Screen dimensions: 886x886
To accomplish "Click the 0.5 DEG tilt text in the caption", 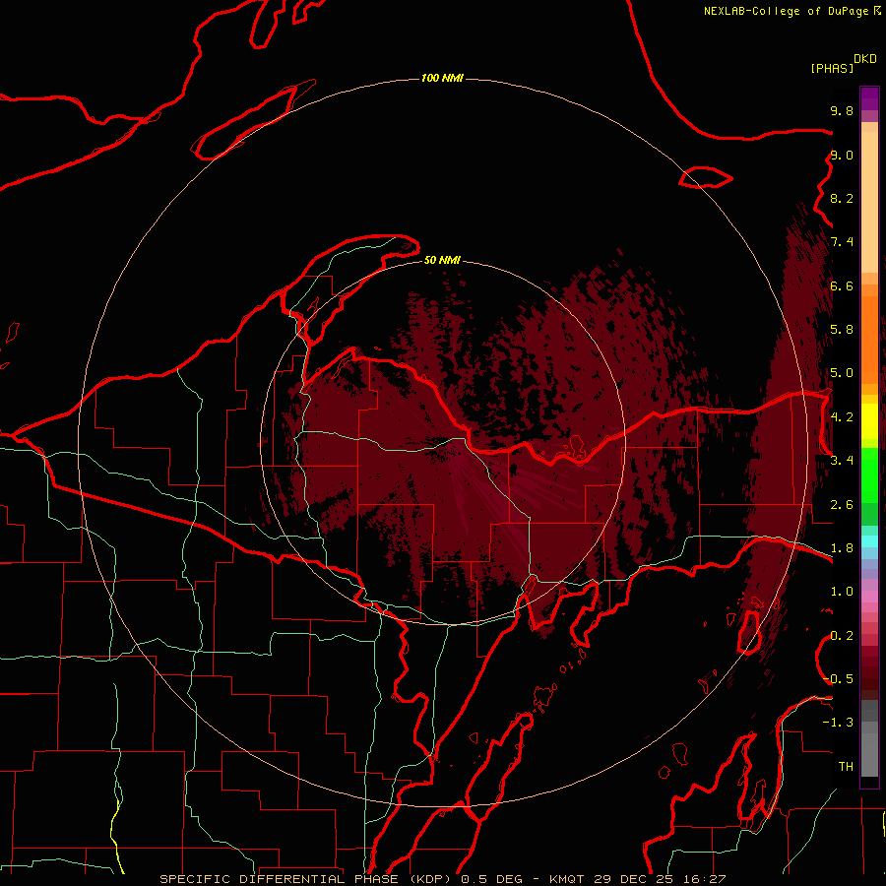I will tap(491, 879).
